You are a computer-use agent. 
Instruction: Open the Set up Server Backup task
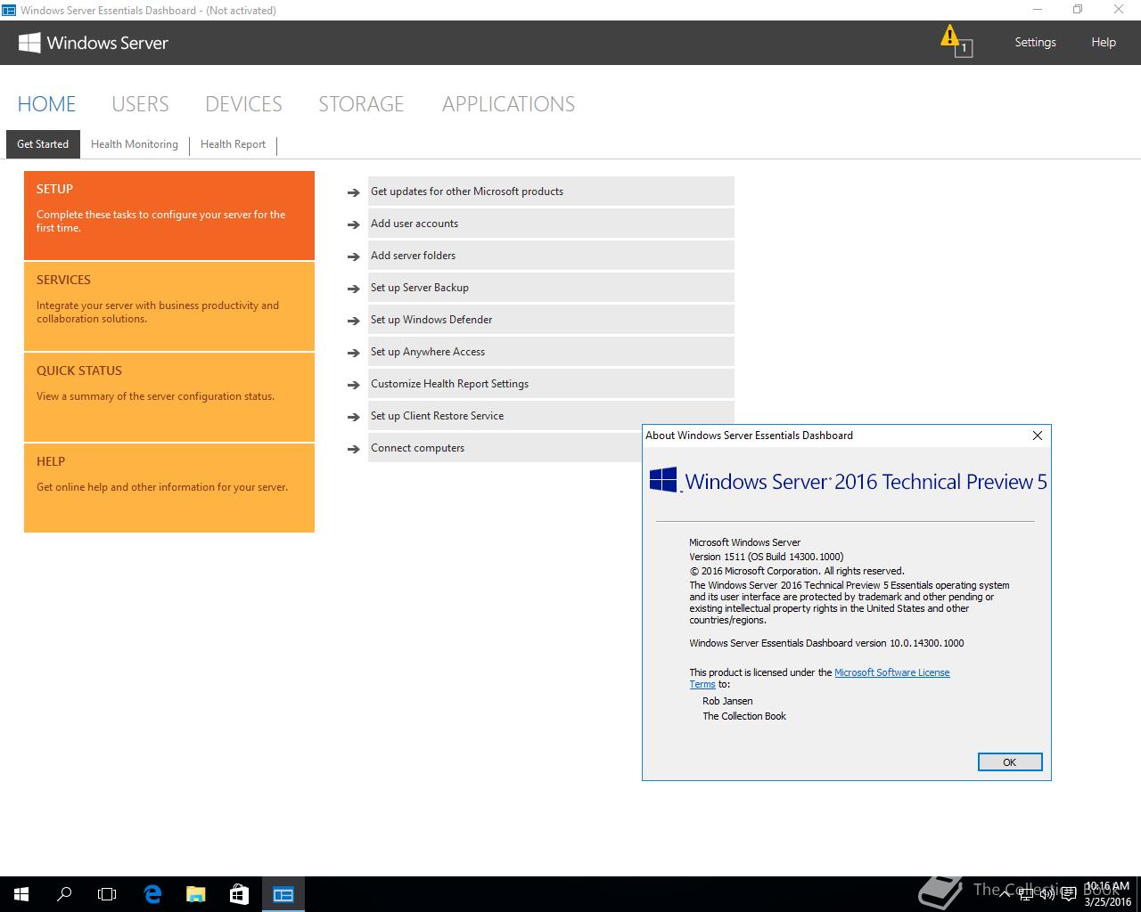[x=551, y=288]
